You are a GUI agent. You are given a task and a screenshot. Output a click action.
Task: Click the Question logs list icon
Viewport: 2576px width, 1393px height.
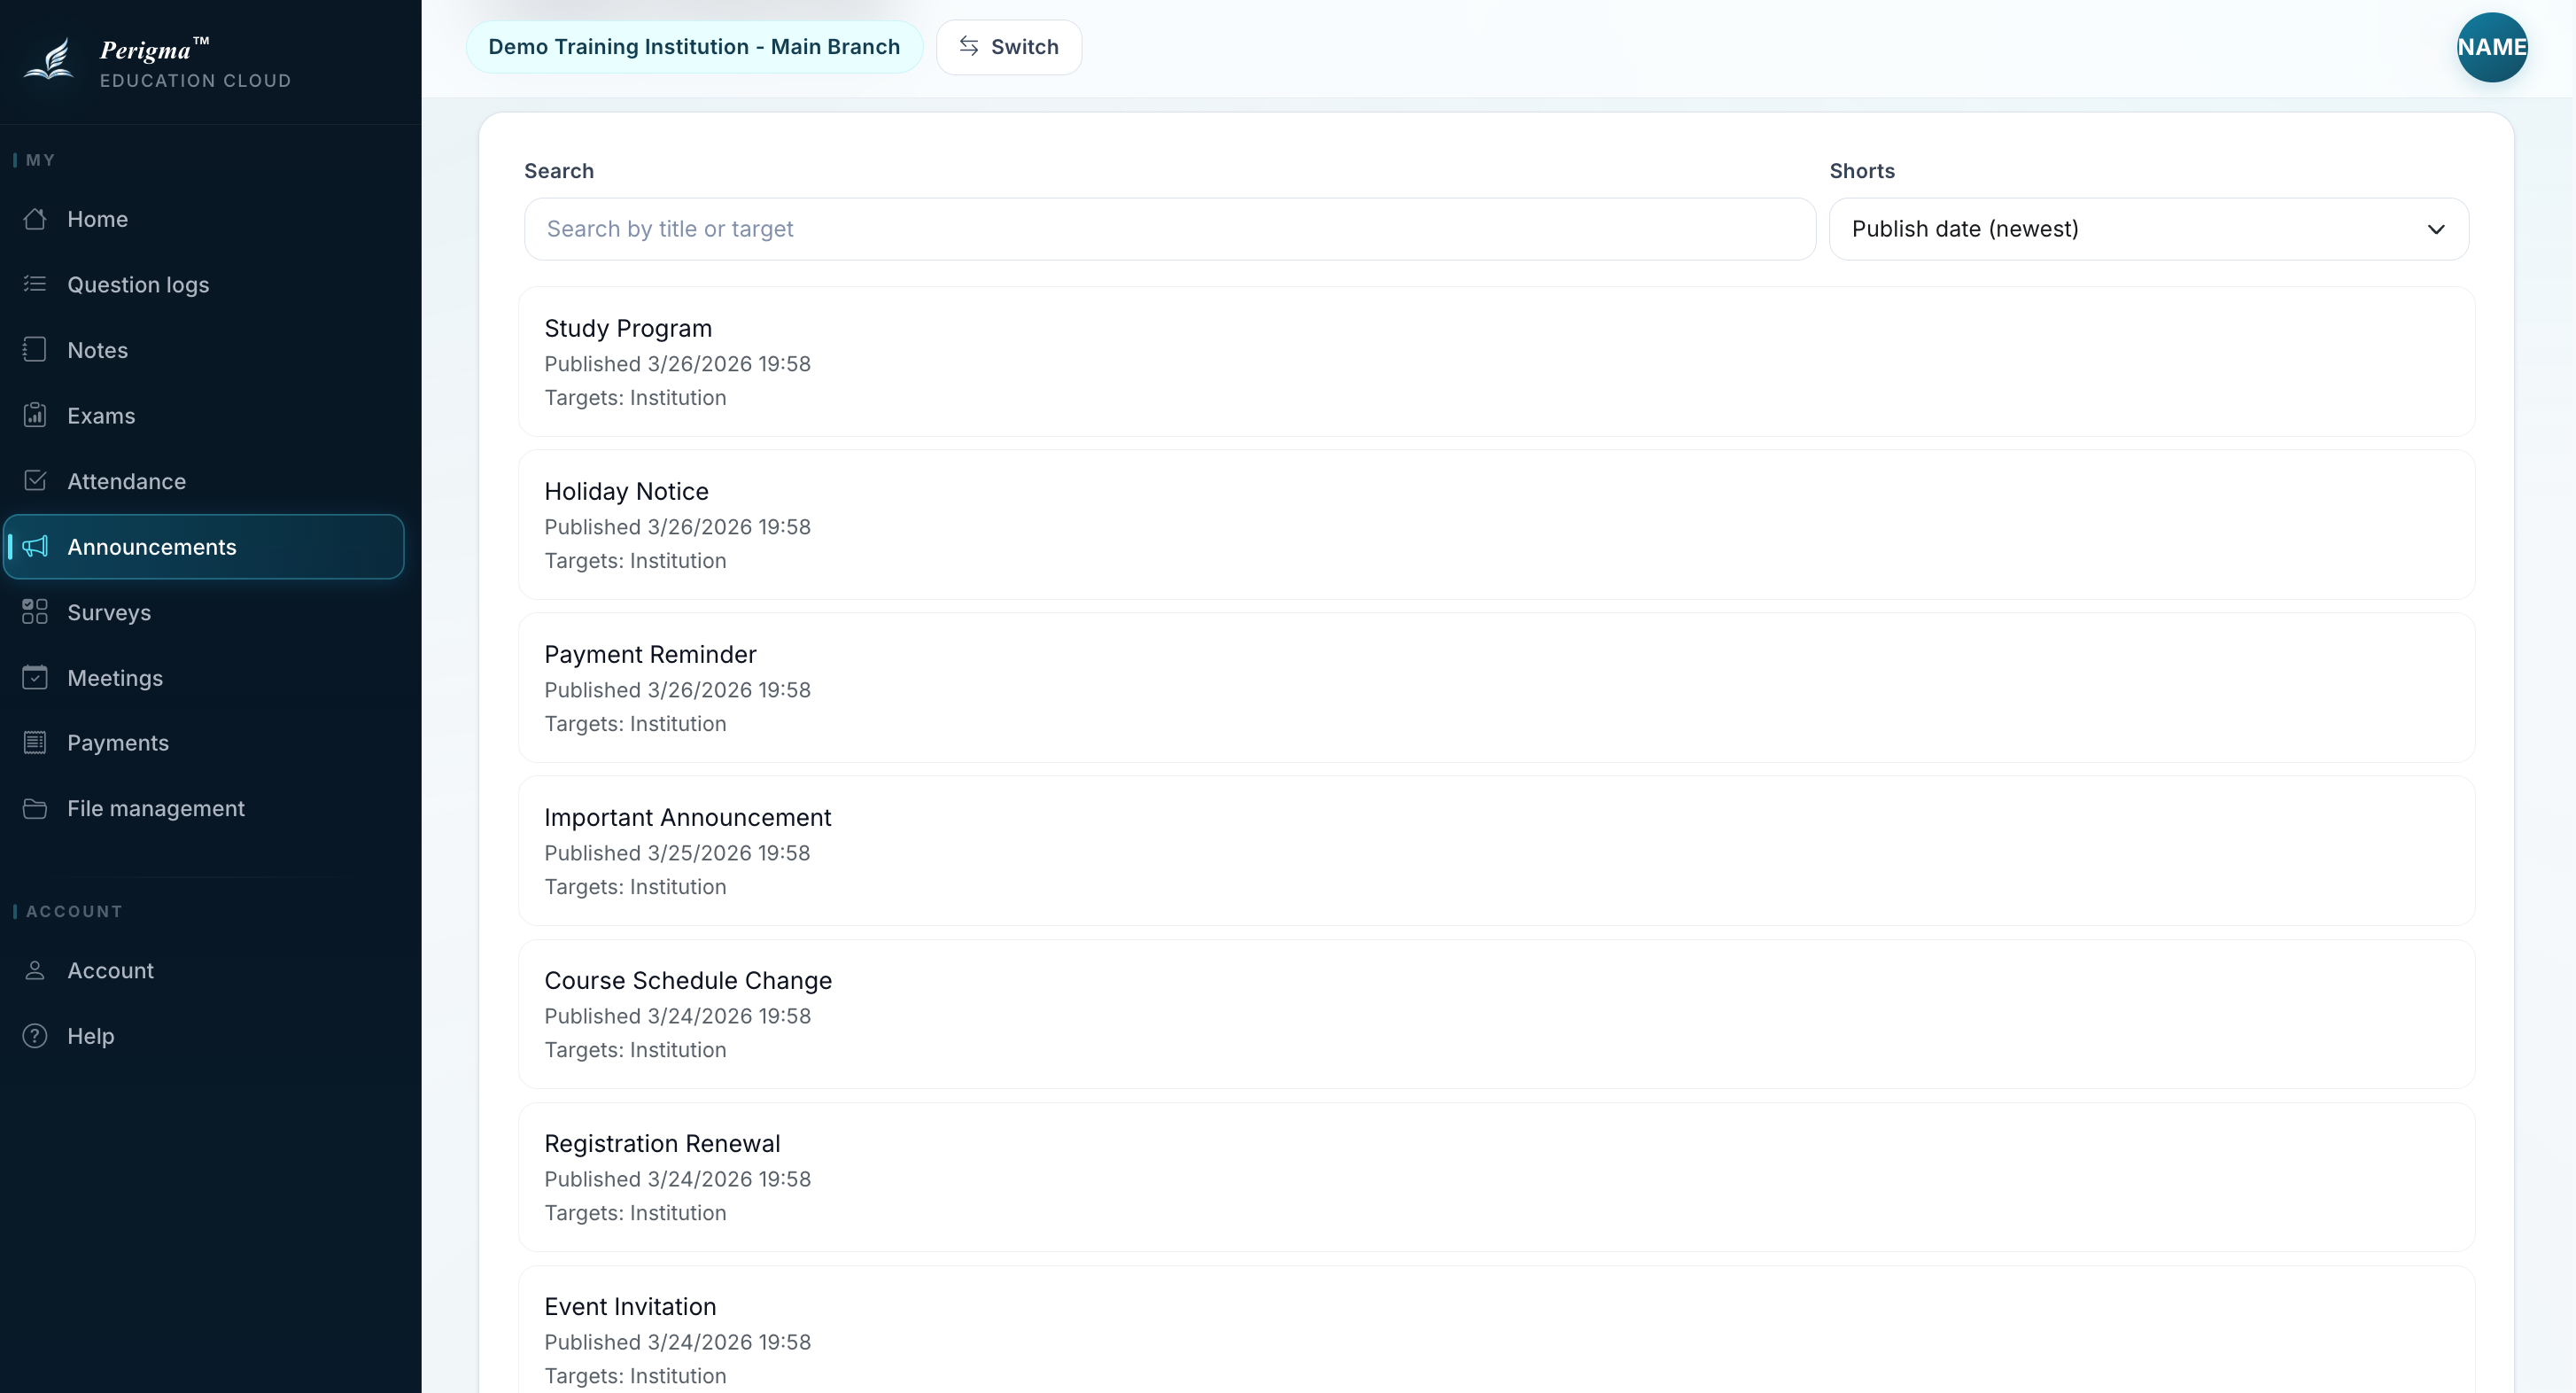[35, 284]
